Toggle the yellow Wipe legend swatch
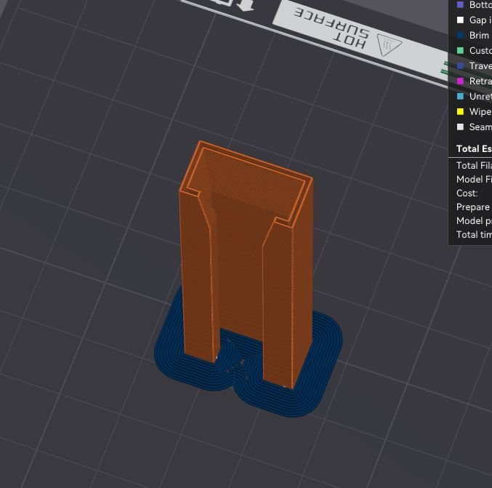Viewport: 492px width, 488px height. click(460, 112)
